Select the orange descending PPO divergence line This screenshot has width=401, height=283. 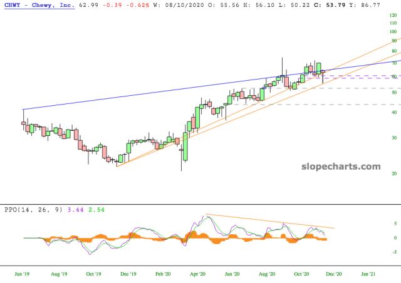[269, 222]
